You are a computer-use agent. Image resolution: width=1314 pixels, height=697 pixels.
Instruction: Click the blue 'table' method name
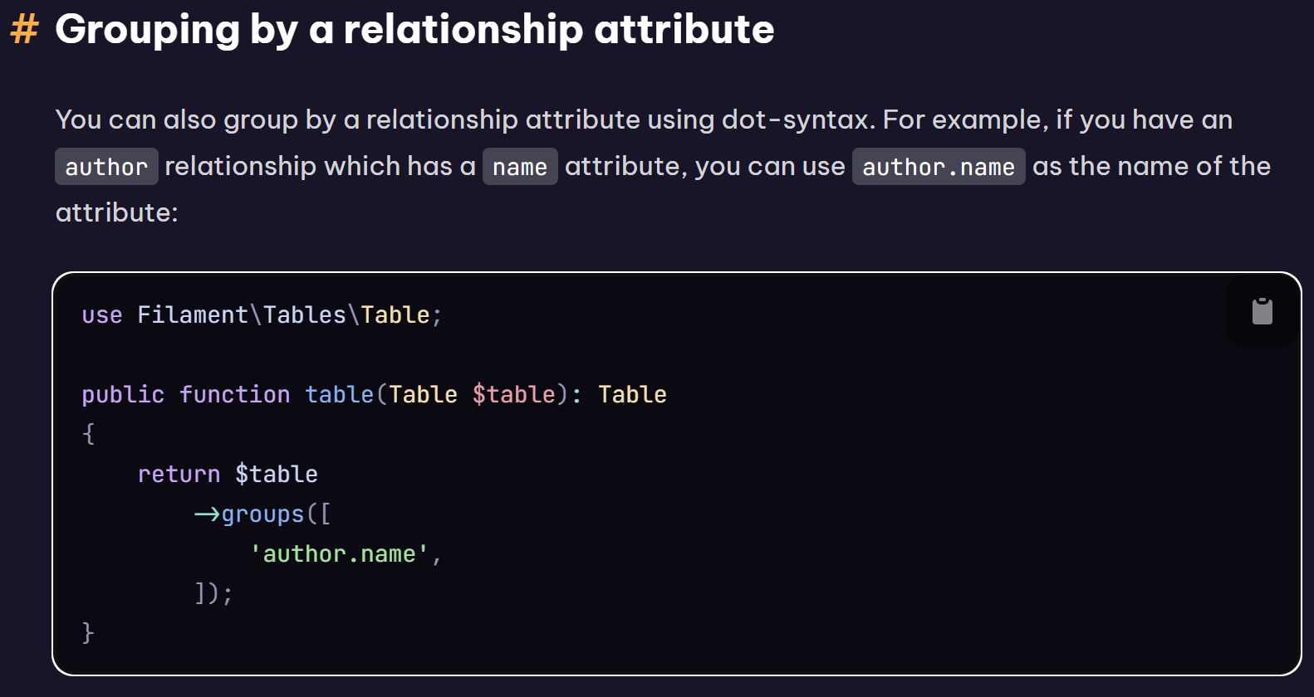(x=339, y=394)
